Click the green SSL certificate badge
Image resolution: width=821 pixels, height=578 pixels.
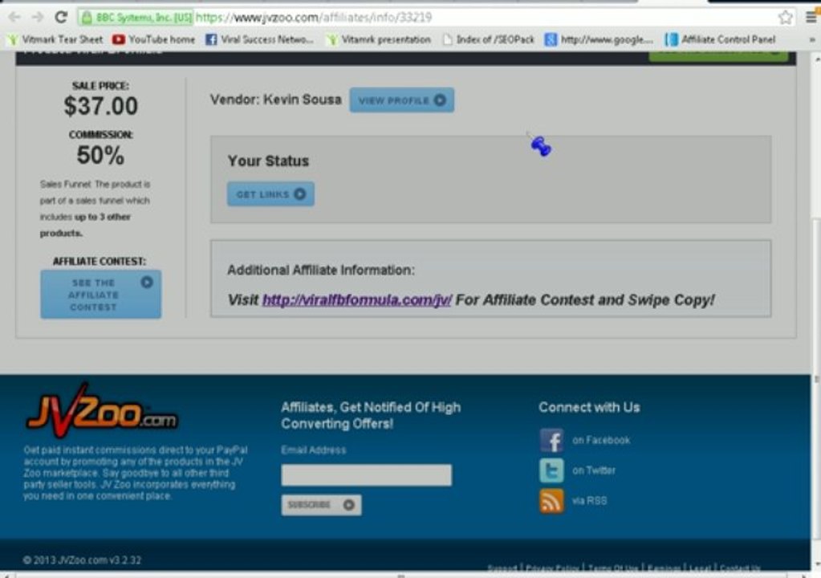tap(136, 18)
